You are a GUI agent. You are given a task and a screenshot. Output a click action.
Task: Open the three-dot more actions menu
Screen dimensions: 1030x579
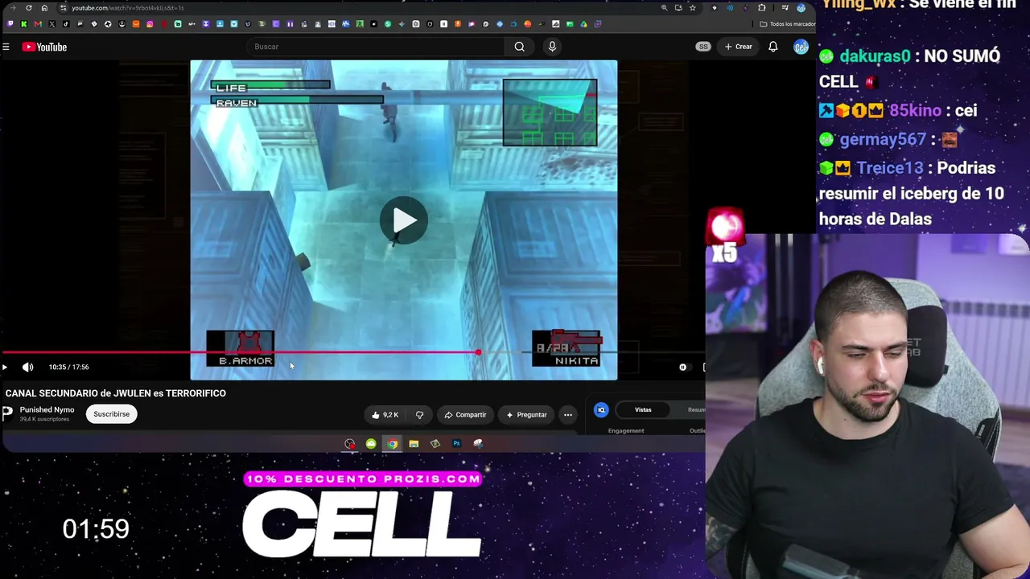[568, 415]
